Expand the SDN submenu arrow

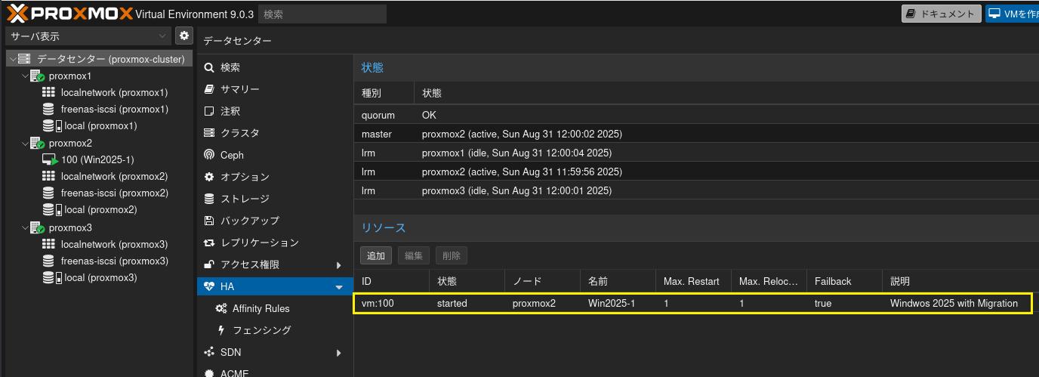pyautogui.click(x=338, y=353)
